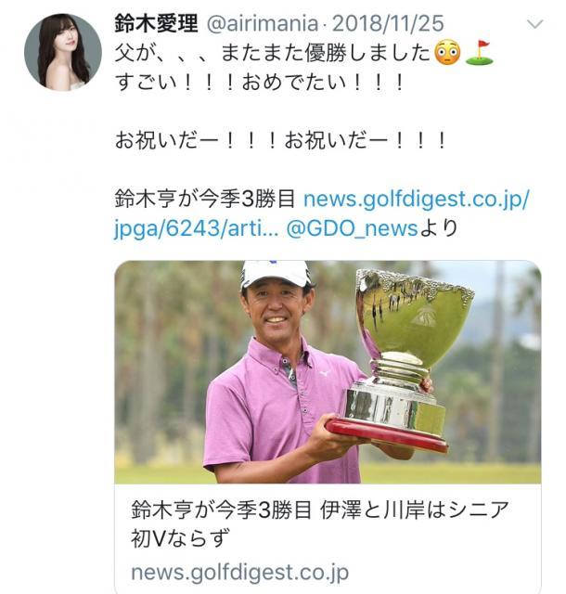The image size is (566, 594).
Task: Open the golfer trophy preview image
Action: (x=328, y=371)
